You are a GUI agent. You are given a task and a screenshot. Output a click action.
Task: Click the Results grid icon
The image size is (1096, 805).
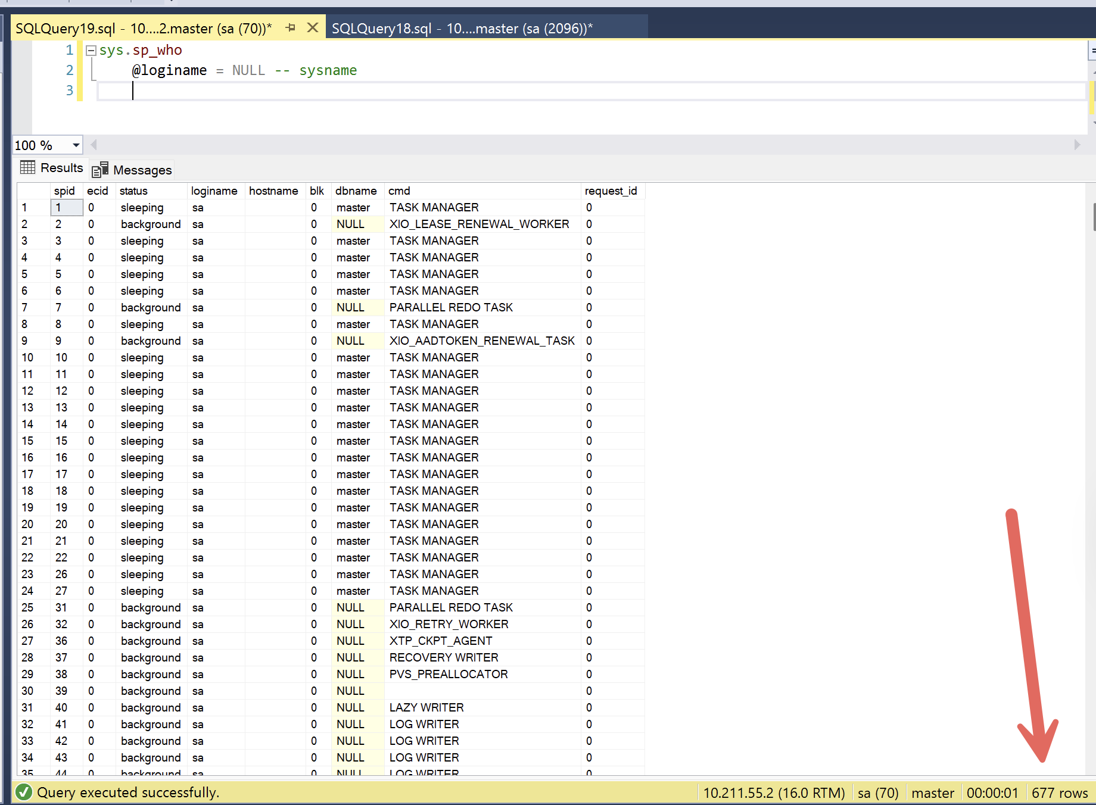click(x=27, y=168)
